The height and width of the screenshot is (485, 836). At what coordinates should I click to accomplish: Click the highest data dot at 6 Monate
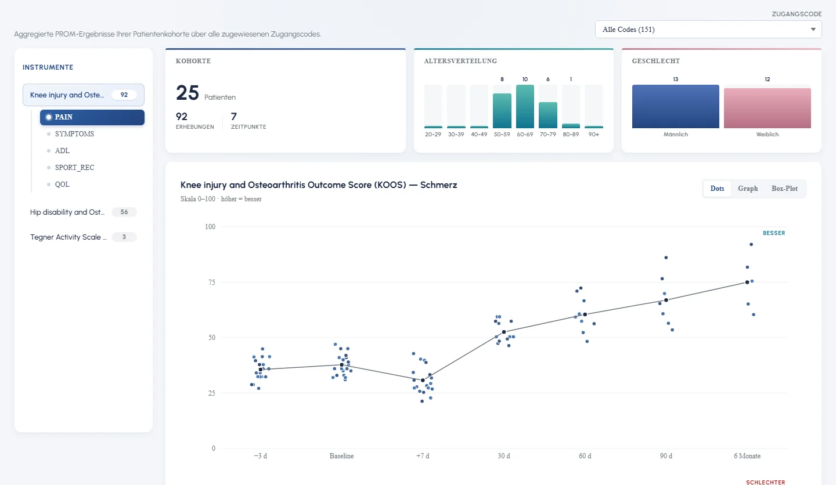click(751, 244)
